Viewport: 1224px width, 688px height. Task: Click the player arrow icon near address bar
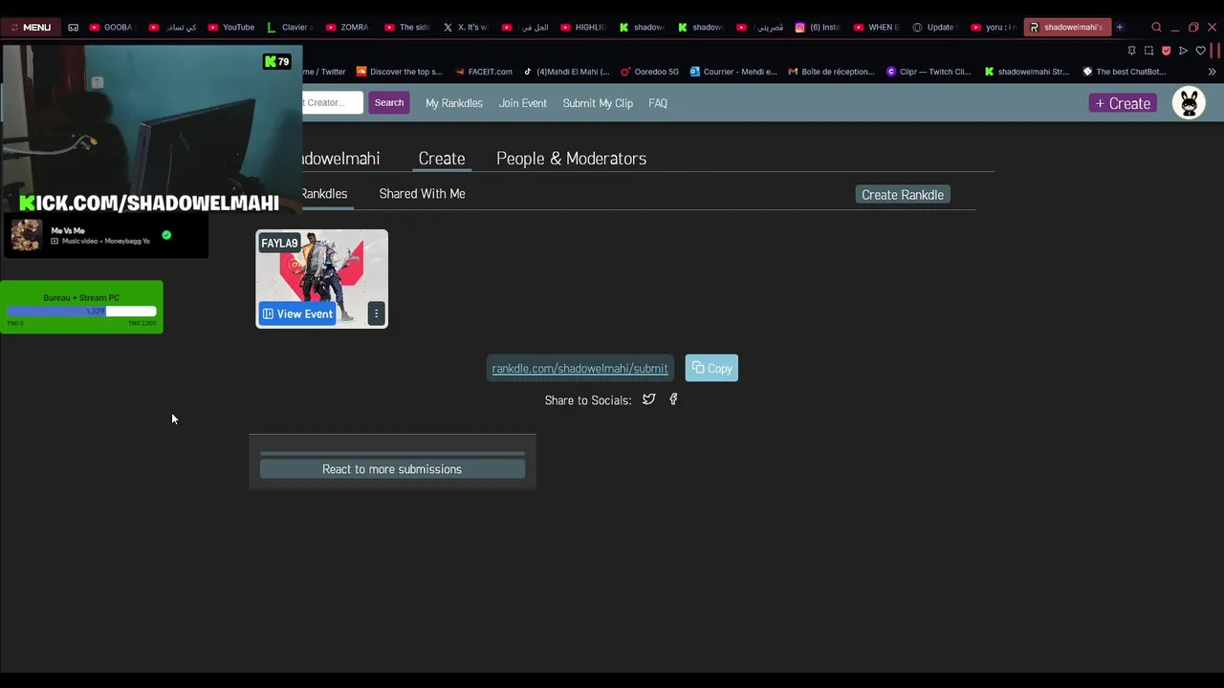click(x=1183, y=51)
